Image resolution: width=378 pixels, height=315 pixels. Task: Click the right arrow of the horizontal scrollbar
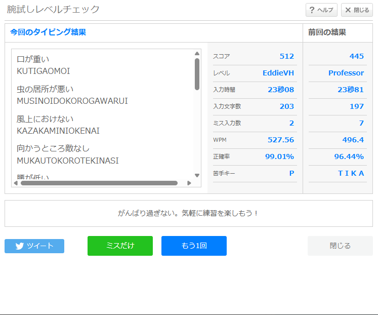pyautogui.click(x=189, y=183)
